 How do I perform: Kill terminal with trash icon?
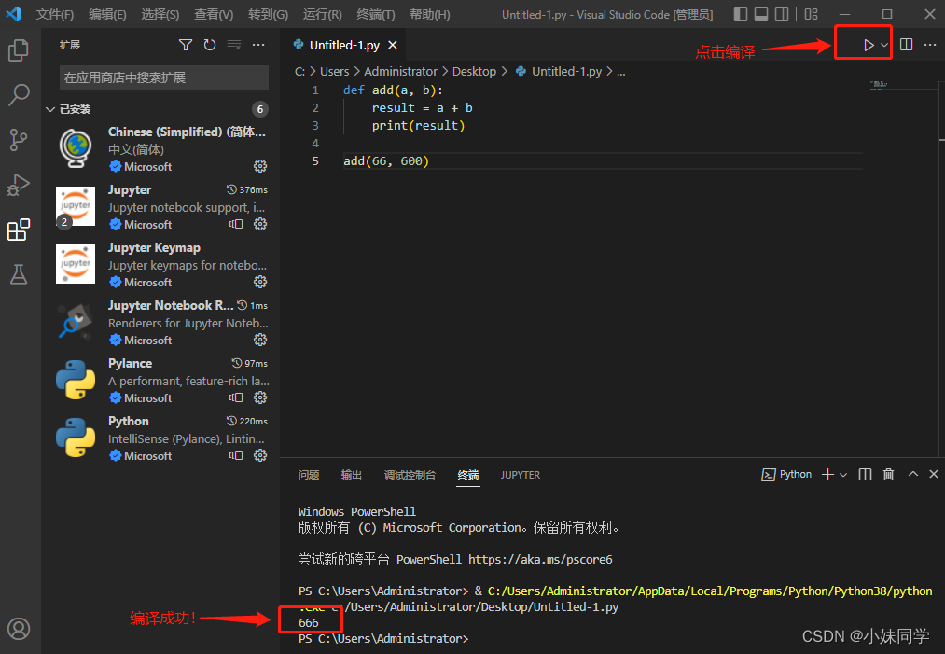888,475
